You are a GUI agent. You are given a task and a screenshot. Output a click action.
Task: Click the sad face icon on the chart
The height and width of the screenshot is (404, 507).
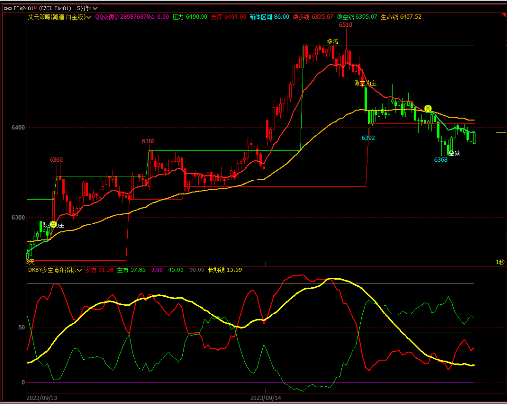tap(428, 108)
